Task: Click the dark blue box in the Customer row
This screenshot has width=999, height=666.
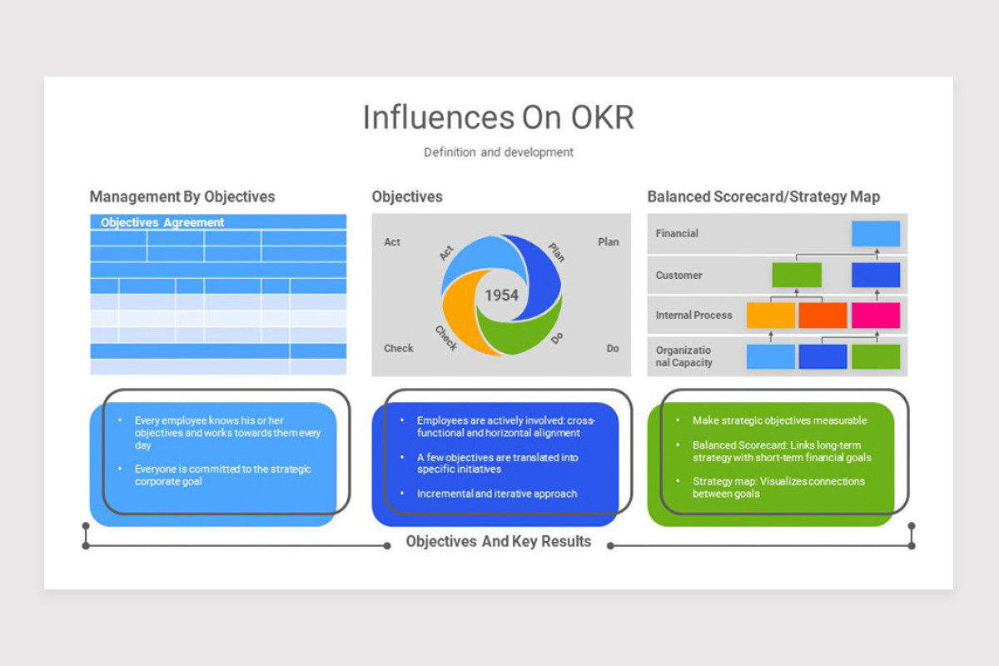Action: [876, 275]
